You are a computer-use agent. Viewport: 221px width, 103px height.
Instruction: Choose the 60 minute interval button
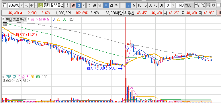point(161,5)
